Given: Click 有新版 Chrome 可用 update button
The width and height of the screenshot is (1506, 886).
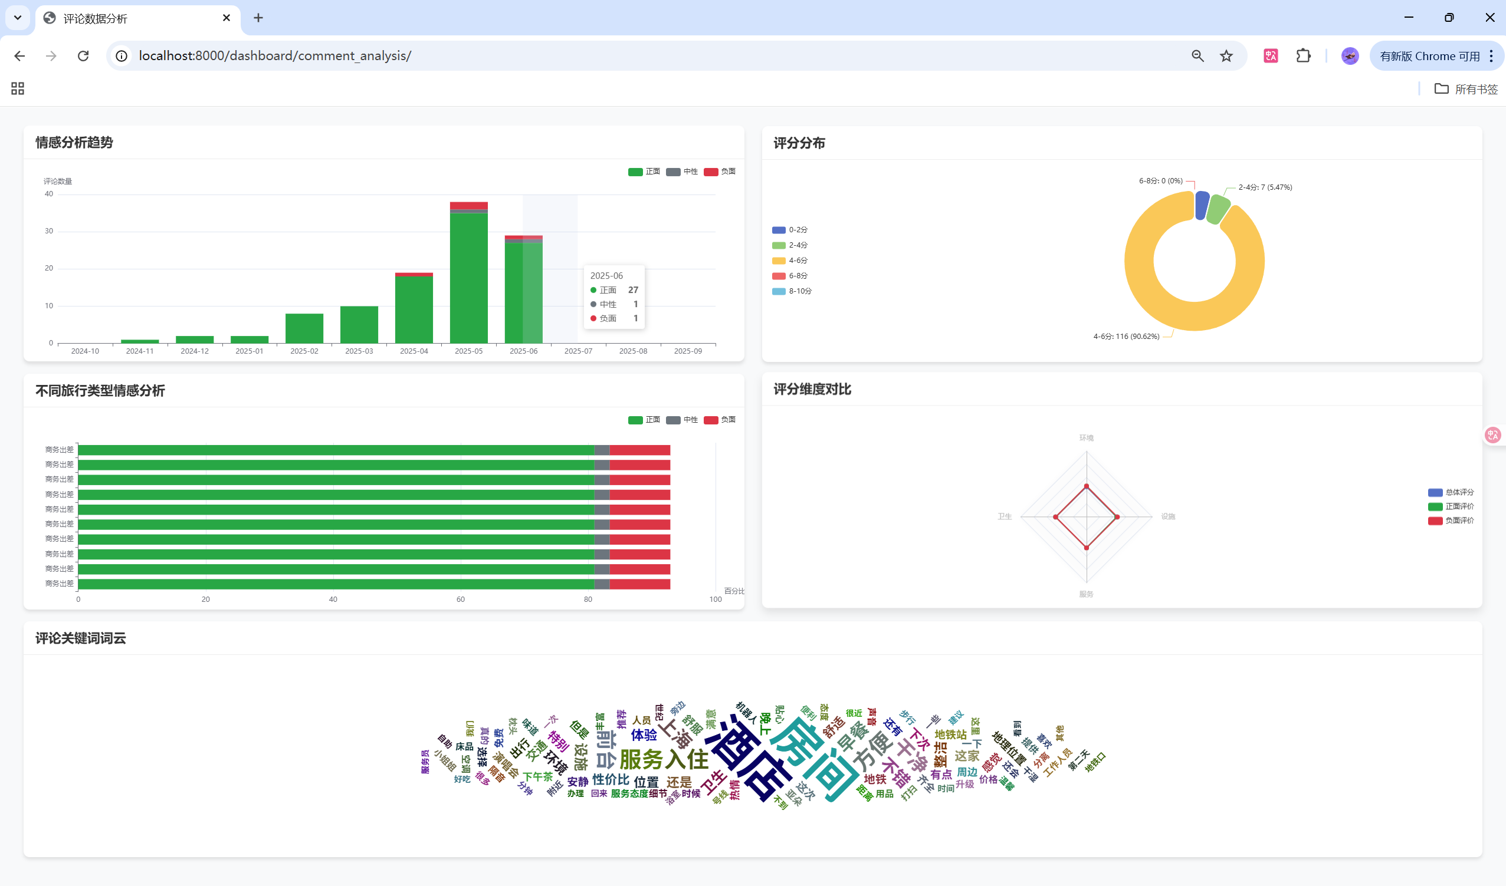Looking at the screenshot, I should click(1429, 56).
